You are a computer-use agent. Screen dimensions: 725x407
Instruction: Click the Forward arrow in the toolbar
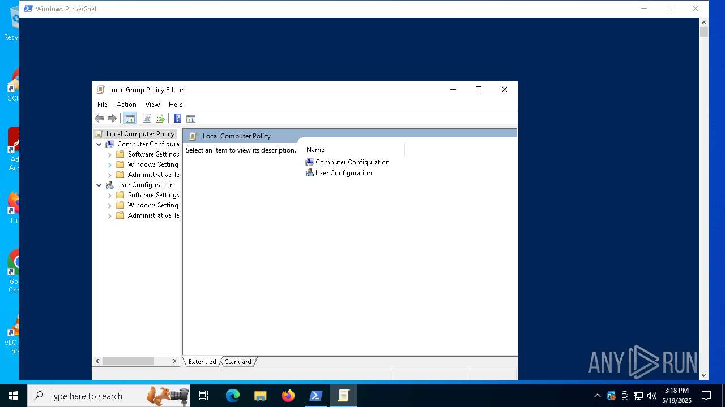point(112,119)
